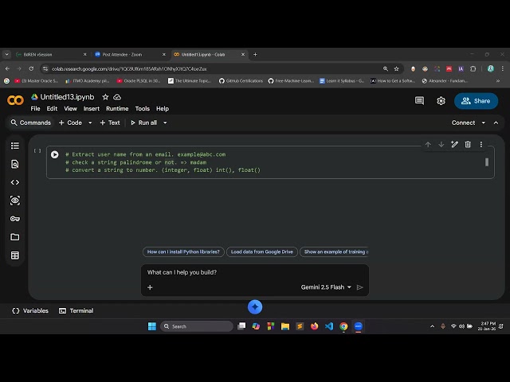The width and height of the screenshot is (510, 382).
Task: Open the tab search dropdown in Chrome
Action: click(x=7, y=55)
